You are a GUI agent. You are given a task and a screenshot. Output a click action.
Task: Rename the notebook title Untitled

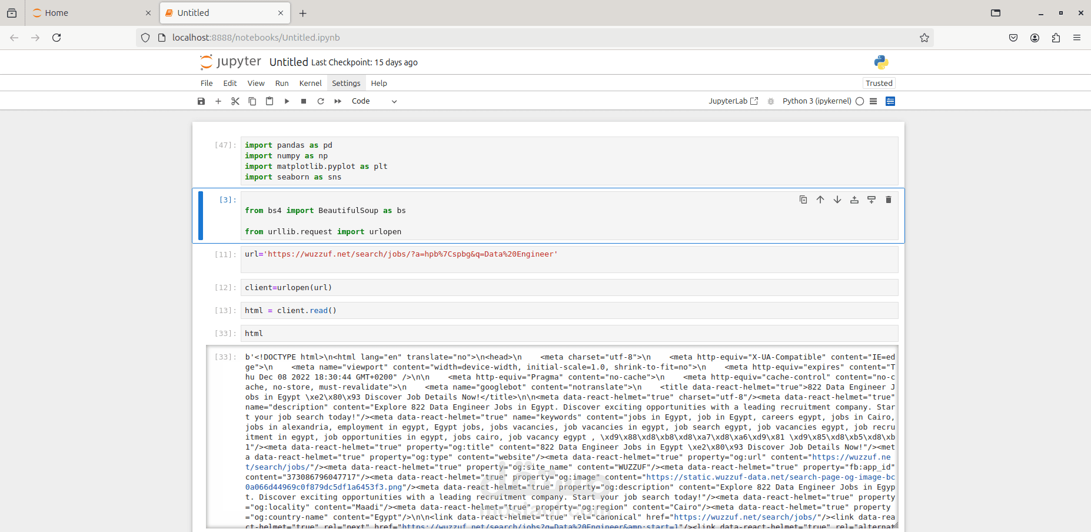(x=289, y=62)
